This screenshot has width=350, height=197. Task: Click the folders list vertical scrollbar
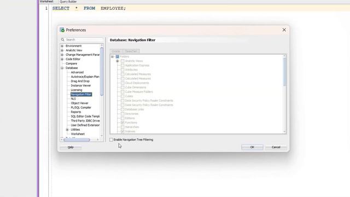(x=284, y=72)
